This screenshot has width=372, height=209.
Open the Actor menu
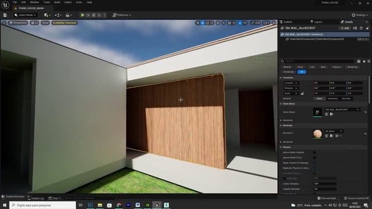coord(79,2)
